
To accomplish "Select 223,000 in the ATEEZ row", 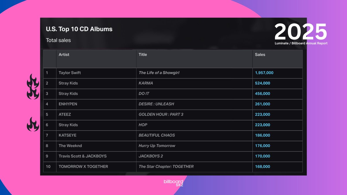I will click(263, 114).
